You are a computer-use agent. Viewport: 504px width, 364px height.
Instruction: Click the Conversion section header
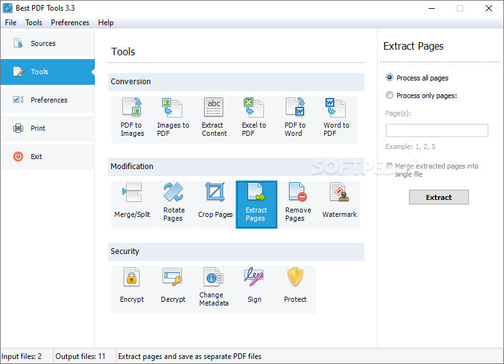236,82
